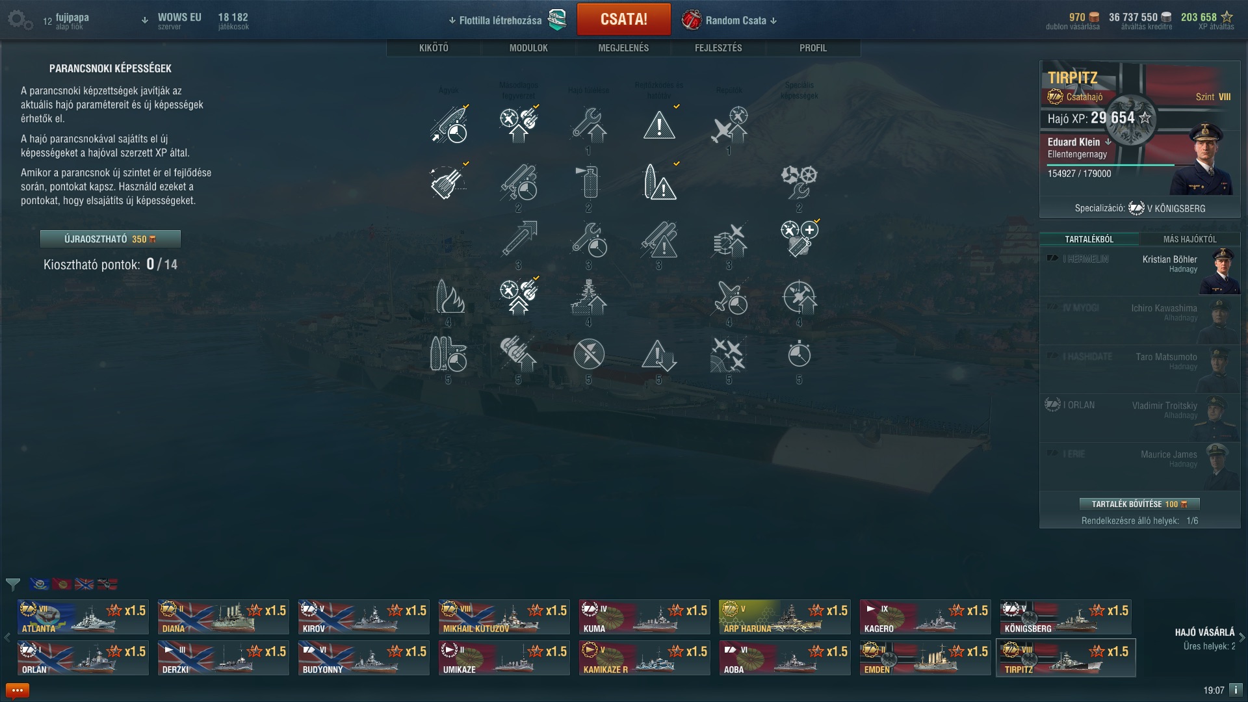Switch to the MÁS HAJÓKTÓL tab

pos(1190,239)
